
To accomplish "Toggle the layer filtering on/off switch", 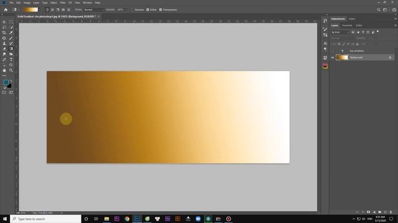I will click(x=378, y=32).
